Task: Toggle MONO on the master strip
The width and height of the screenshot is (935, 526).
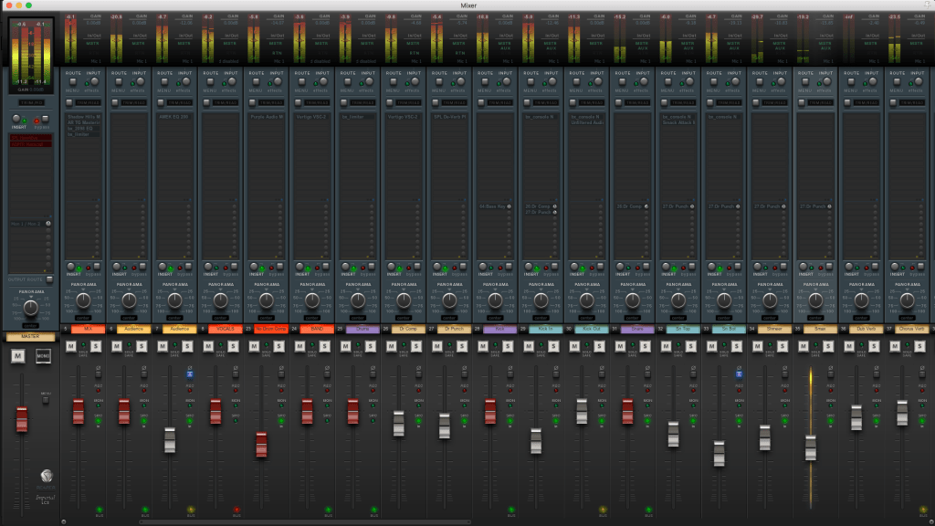Action: click(43, 356)
